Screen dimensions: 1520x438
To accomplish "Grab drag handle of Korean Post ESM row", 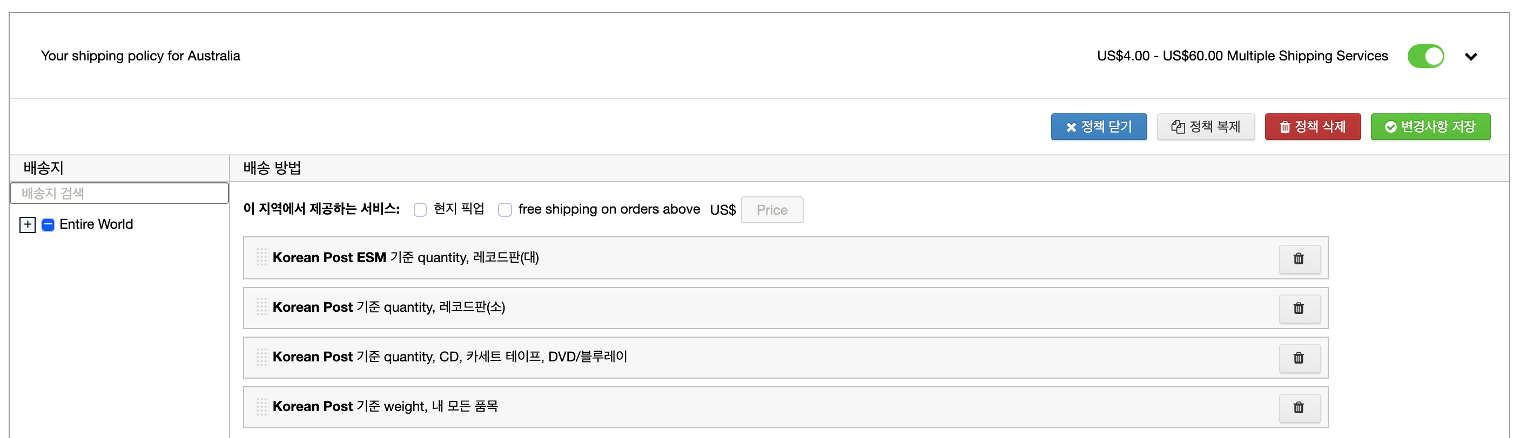I will [262, 258].
